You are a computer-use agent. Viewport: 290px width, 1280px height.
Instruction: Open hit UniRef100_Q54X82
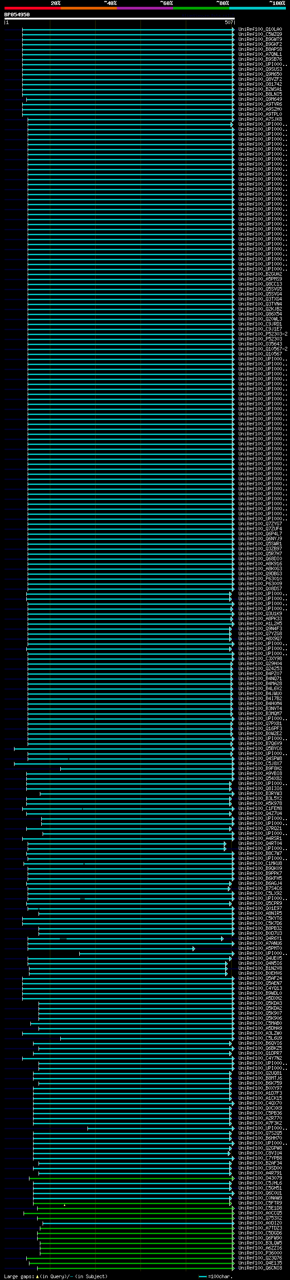[260, 778]
